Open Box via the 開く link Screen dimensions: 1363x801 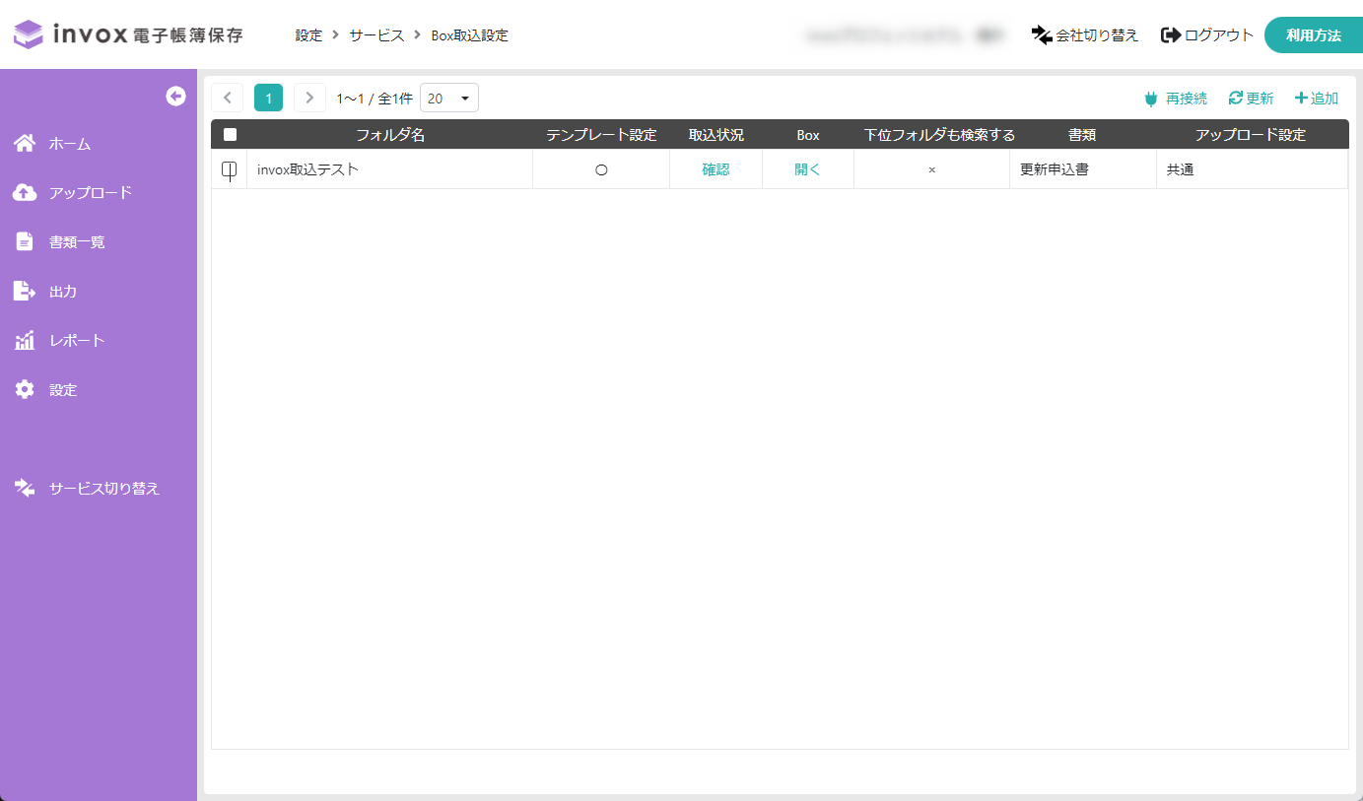click(807, 168)
